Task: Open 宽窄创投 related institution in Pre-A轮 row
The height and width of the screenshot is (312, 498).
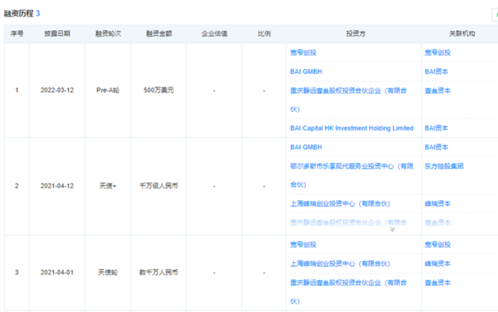Action: pyautogui.click(x=437, y=53)
